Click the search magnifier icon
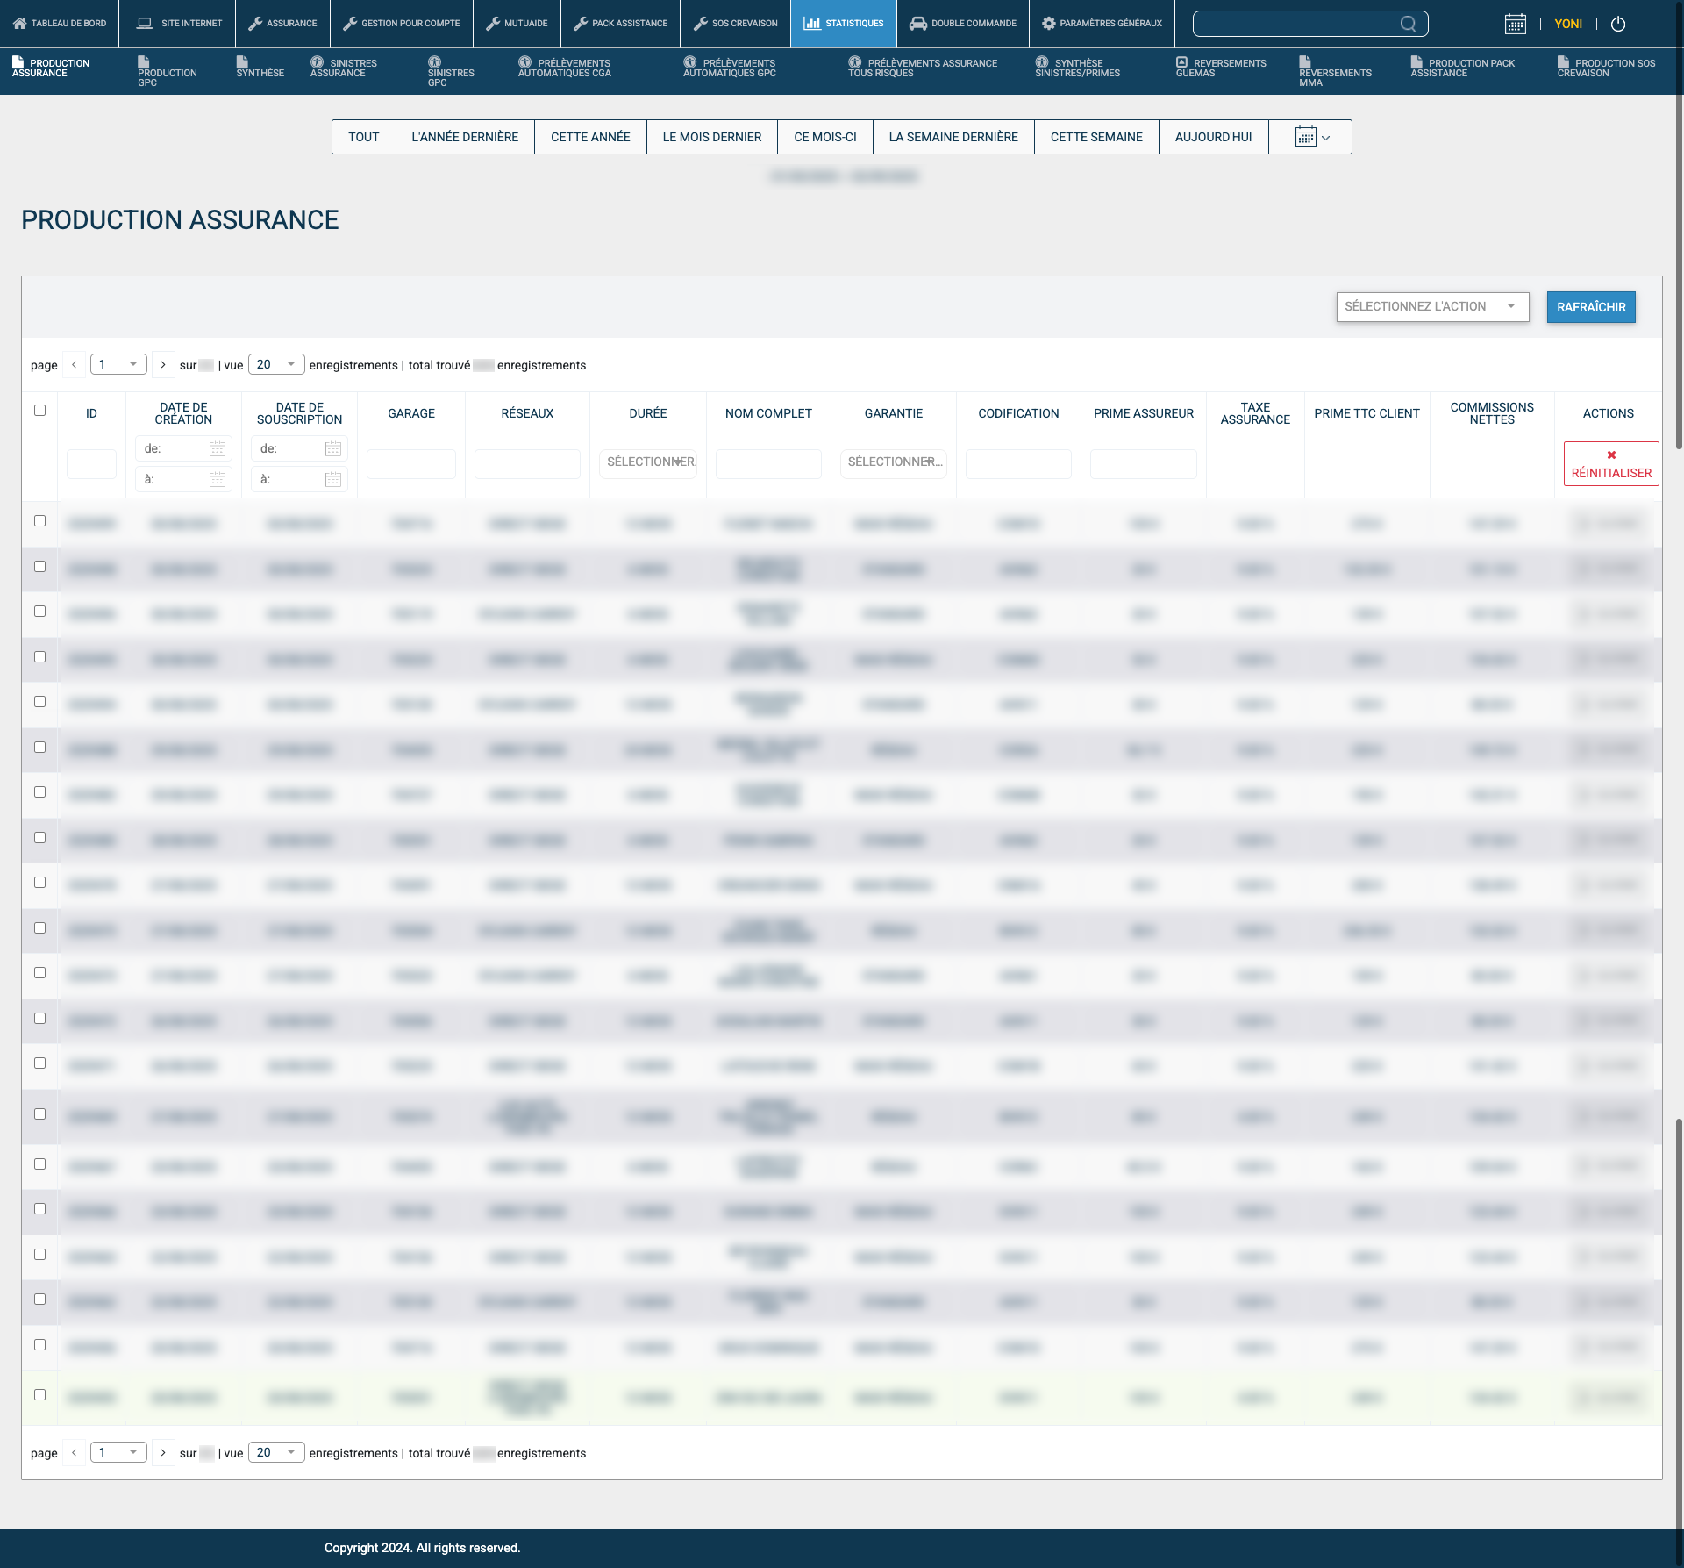1684x1568 pixels. click(1408, 24)
